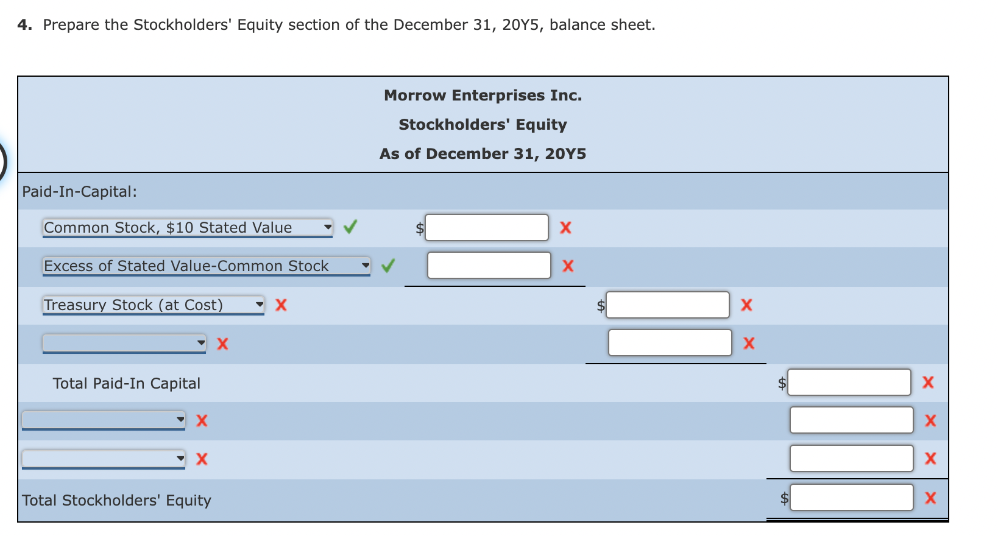Click the Total Stockholders' Equity label

pos(116,500)
